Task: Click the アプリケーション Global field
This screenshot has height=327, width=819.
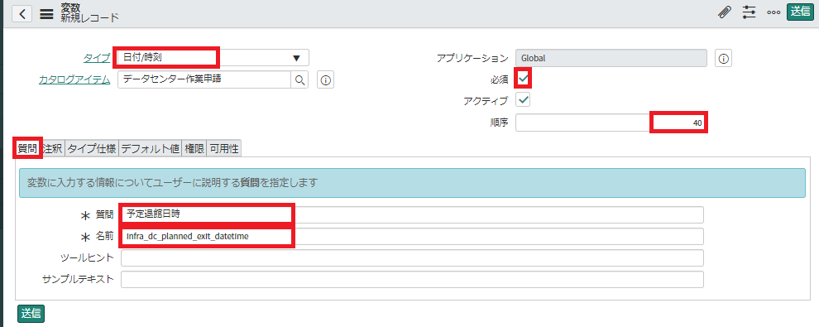Action: point(611,58)
